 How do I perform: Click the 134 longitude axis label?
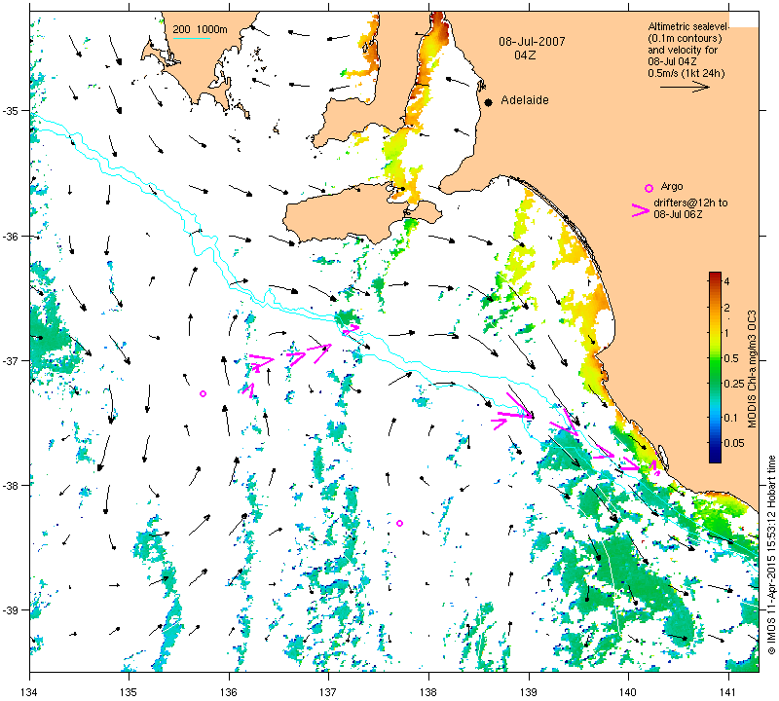tap(30, 691)
